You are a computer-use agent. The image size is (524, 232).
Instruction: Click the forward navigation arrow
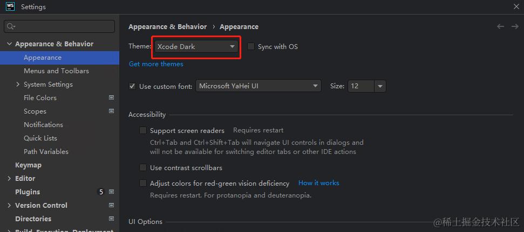pos(514,26)
